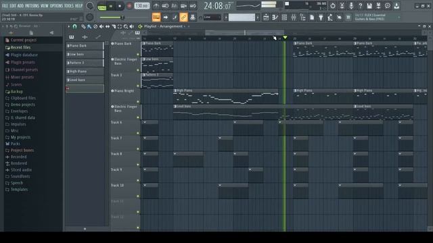The image size is (433, 243).
Task: Open first clip menu arrow on Track 6
Action: tap(145, 122)
